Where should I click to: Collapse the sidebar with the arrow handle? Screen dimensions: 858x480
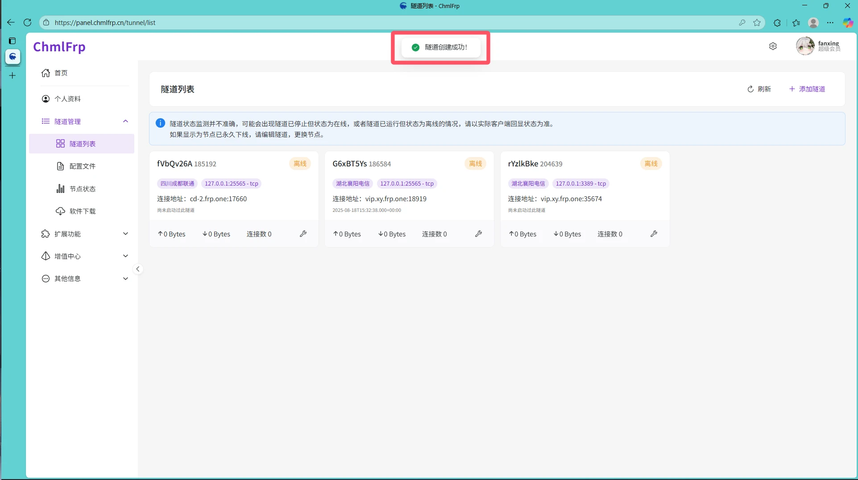[x=138, y=269]
